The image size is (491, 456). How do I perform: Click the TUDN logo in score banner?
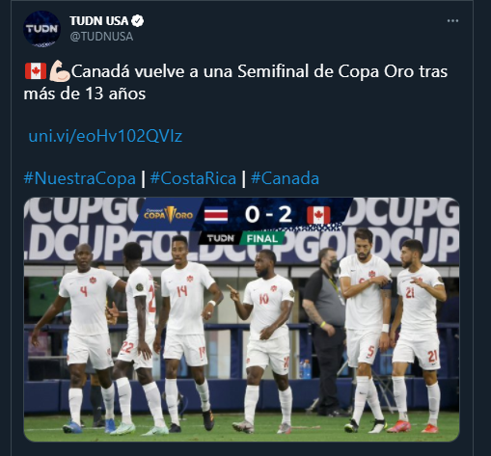pos(220,238)
